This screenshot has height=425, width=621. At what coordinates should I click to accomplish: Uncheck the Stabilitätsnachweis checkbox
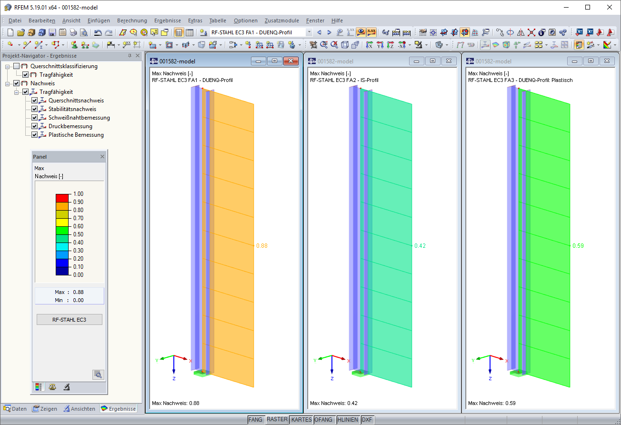(x=34, y=109)
